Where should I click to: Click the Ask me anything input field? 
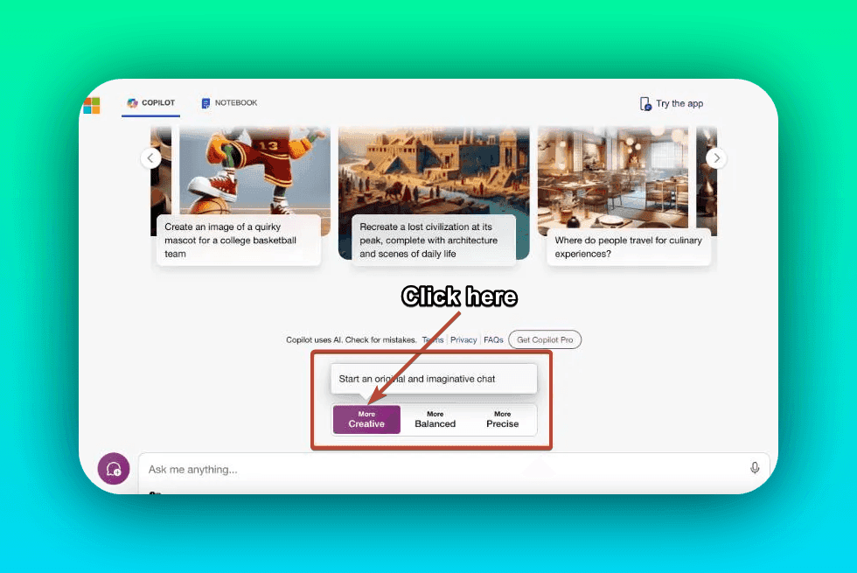(x=437, y=470)
